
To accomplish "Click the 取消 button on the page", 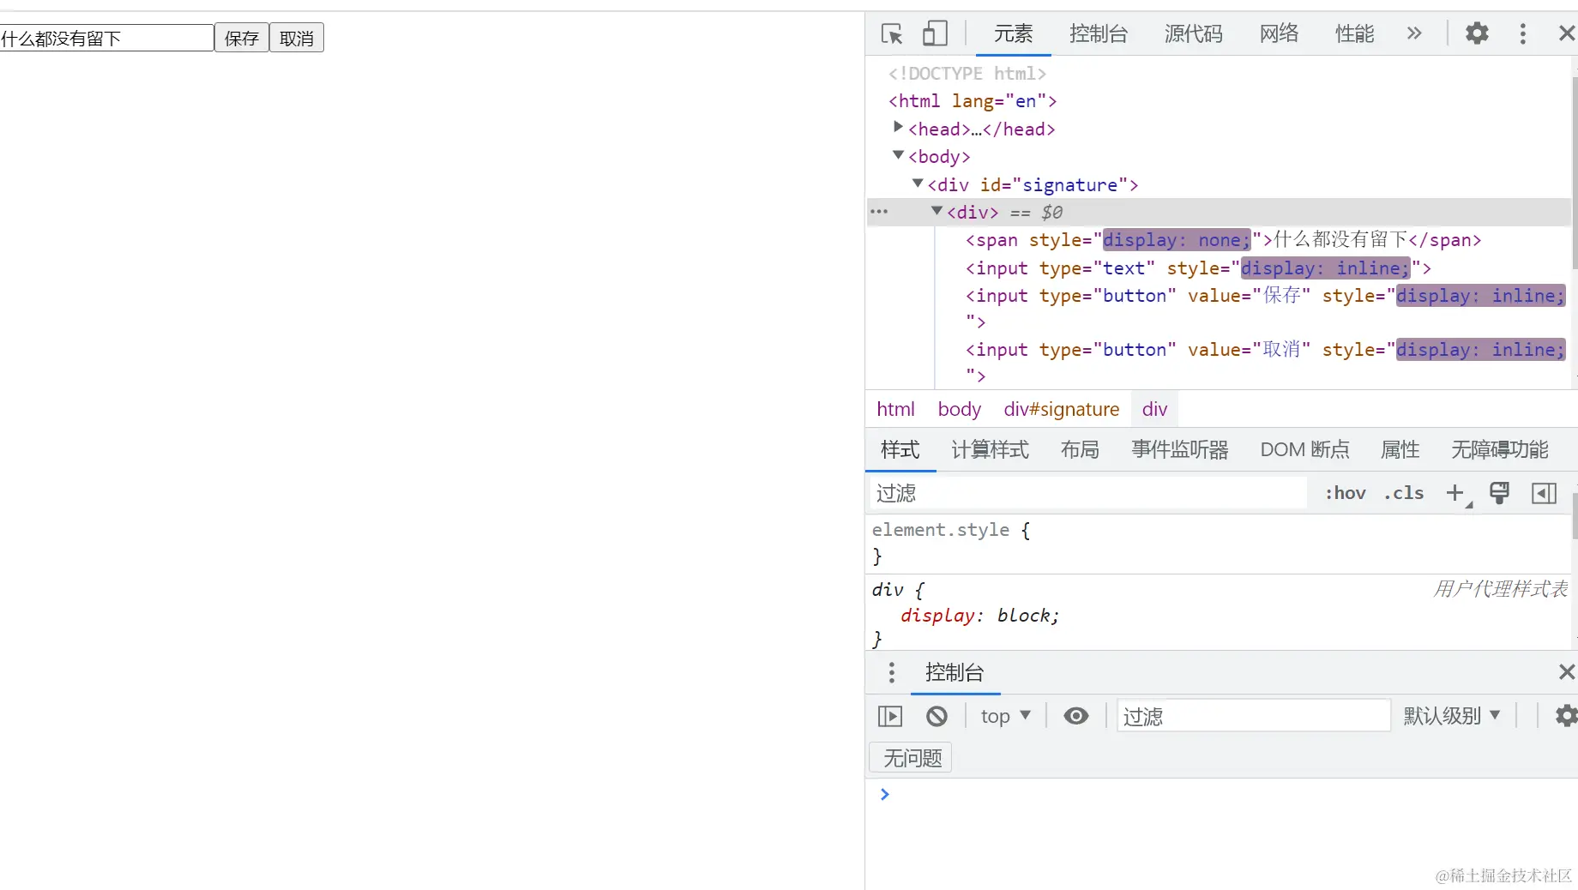I will click(x=297, y=38).
